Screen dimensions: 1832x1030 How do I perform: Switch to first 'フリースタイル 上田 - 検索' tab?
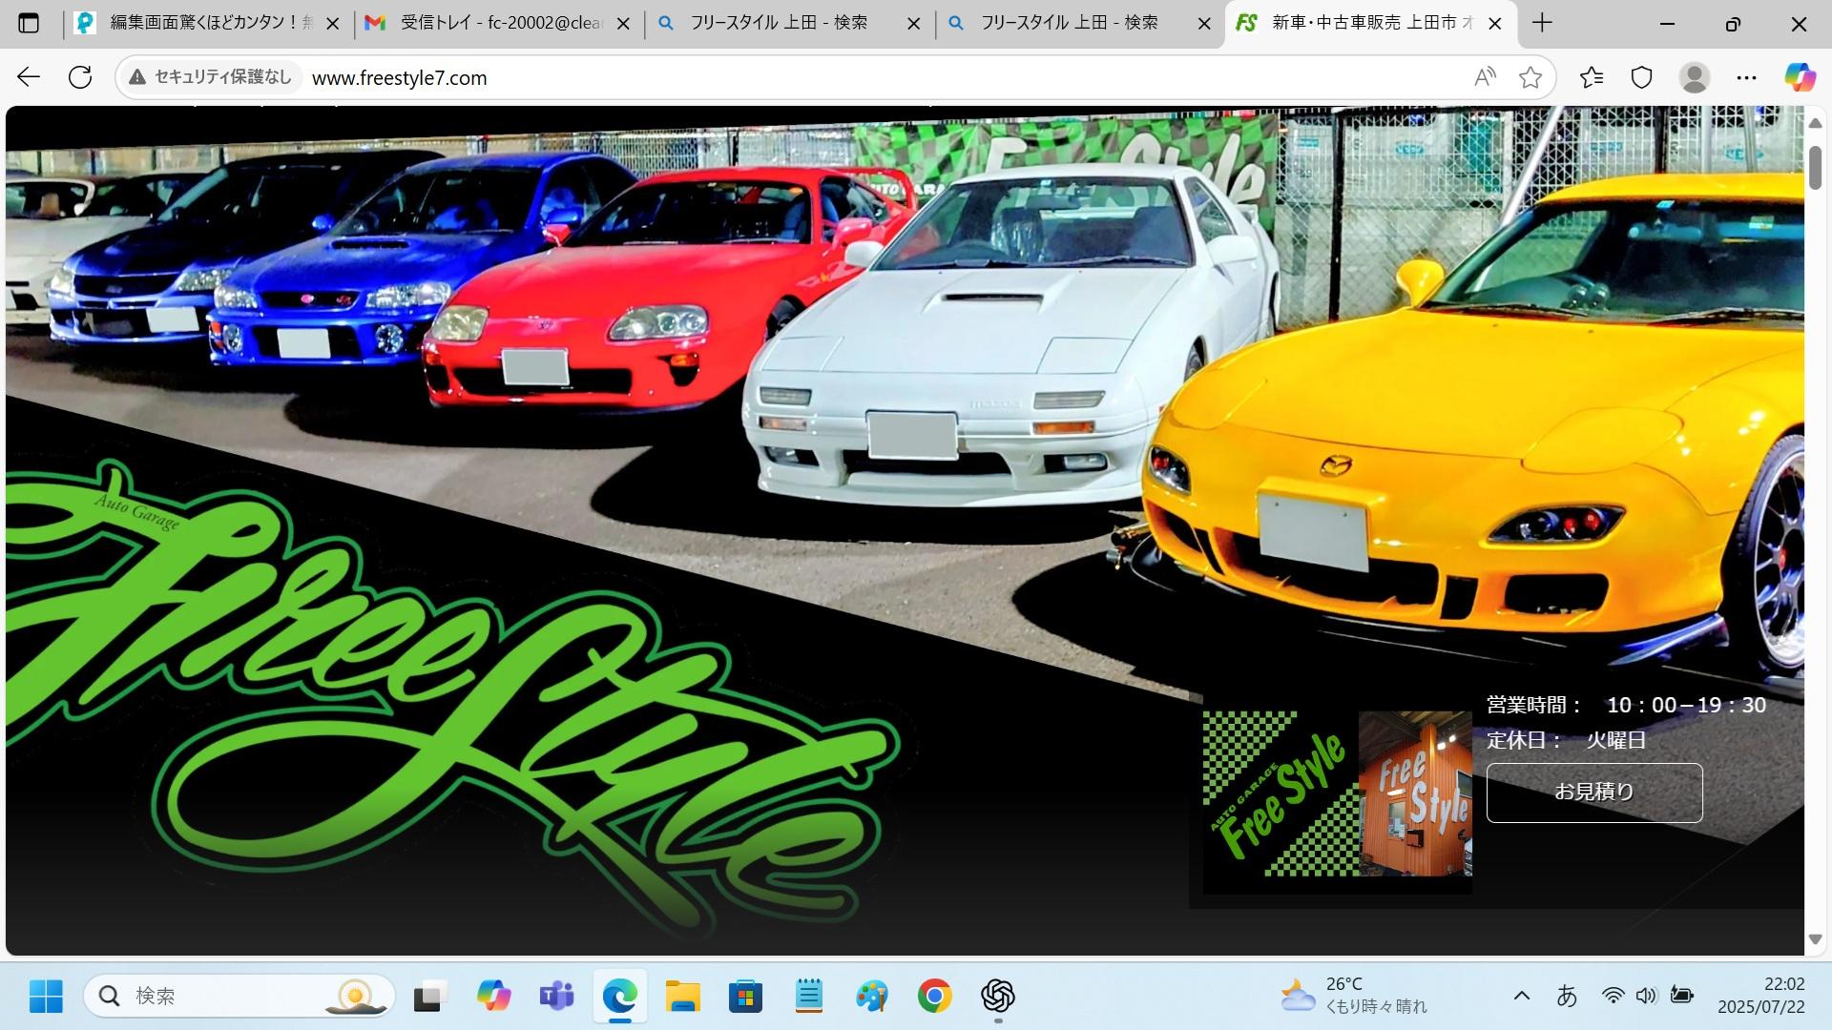790,23
